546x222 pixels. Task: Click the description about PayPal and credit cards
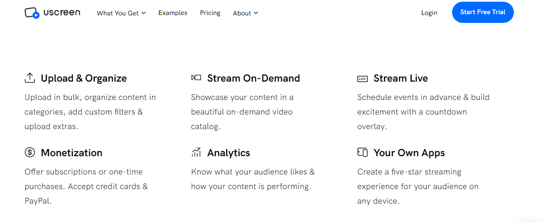click(86, 186)
